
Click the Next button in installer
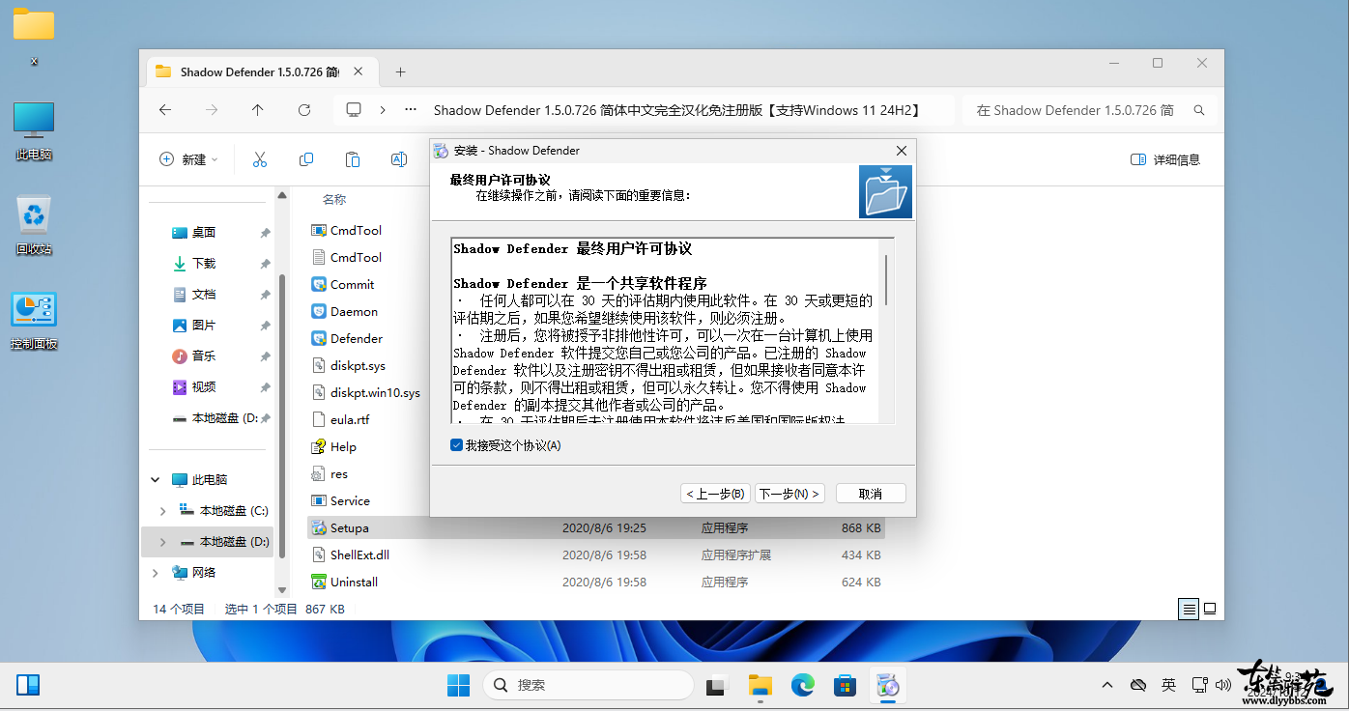pos(789,494)
